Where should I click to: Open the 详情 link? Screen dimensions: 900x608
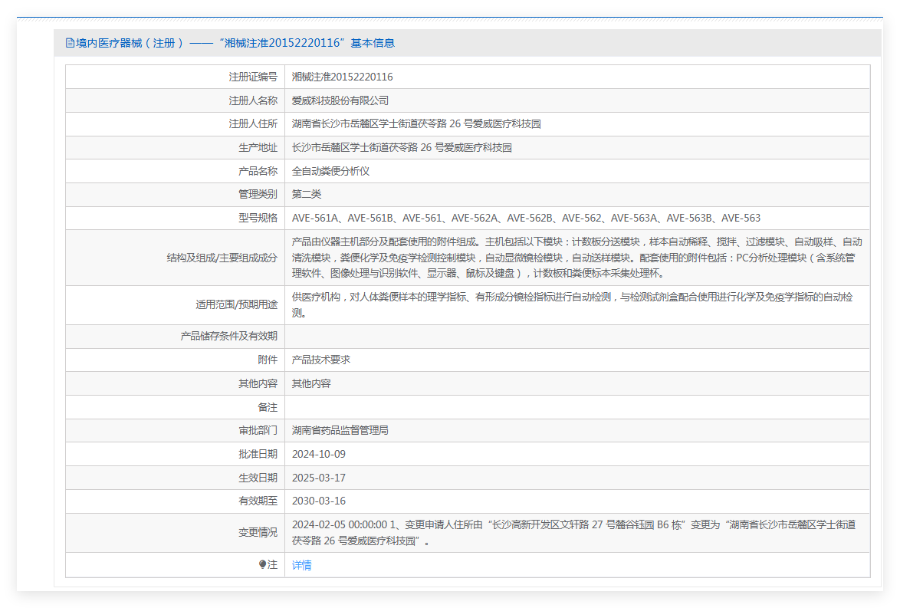point(301,565)
